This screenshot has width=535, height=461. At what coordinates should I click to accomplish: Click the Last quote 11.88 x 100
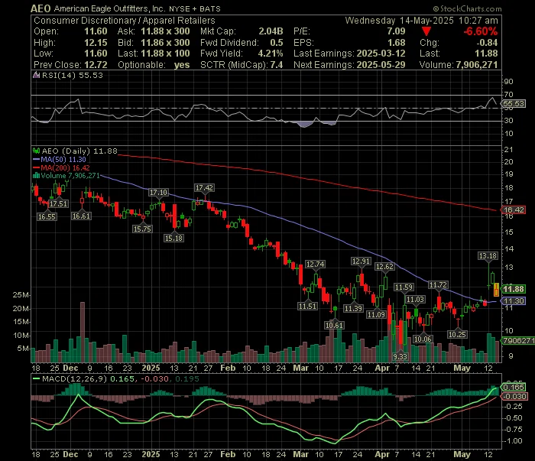[x=165, y=54]
